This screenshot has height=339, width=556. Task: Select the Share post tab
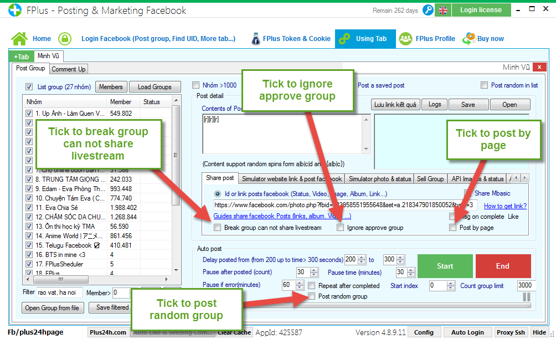[x=220, y=178]
